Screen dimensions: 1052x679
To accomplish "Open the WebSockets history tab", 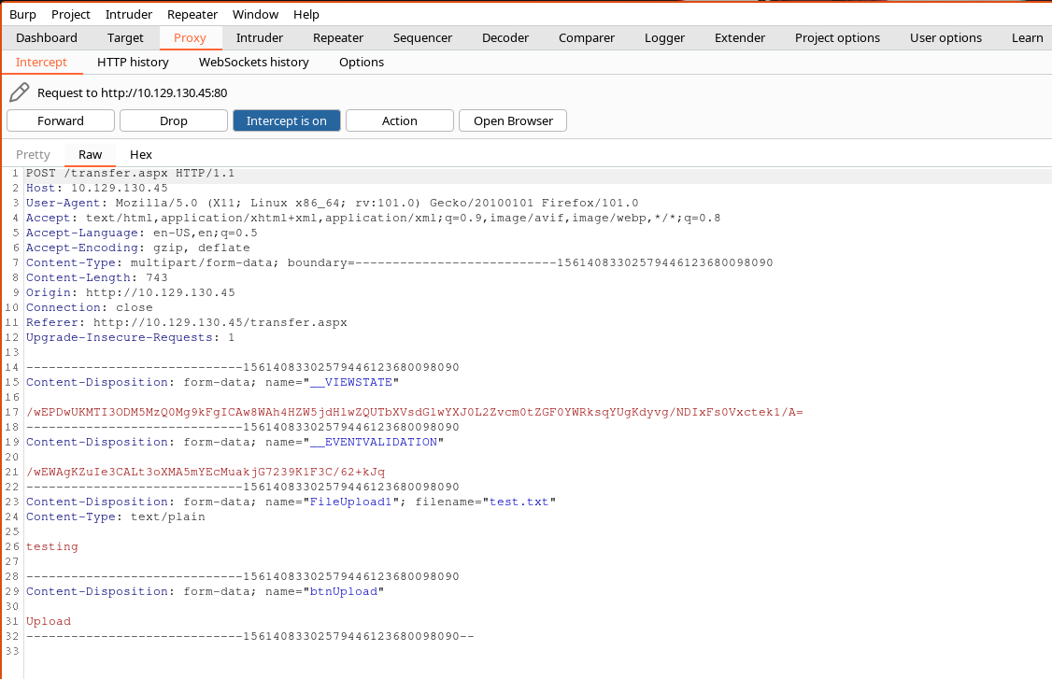I will click(253, 62).
